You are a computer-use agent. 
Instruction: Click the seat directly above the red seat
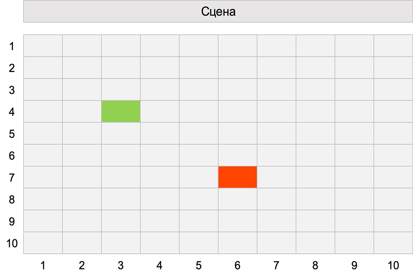pyautogui.click(x=238, y=155)
